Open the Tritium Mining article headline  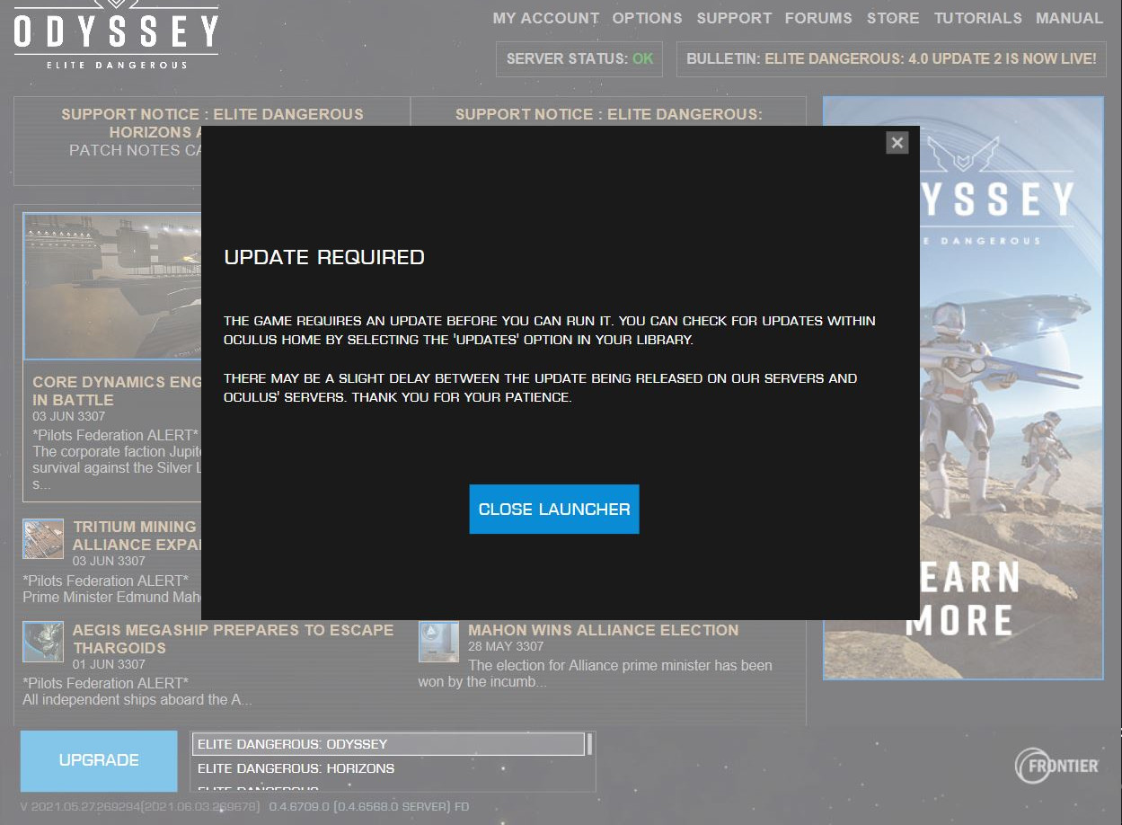tap(136, 536)
